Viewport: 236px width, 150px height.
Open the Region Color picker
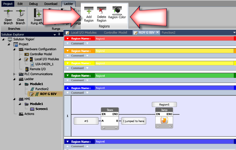click(117, 11)
